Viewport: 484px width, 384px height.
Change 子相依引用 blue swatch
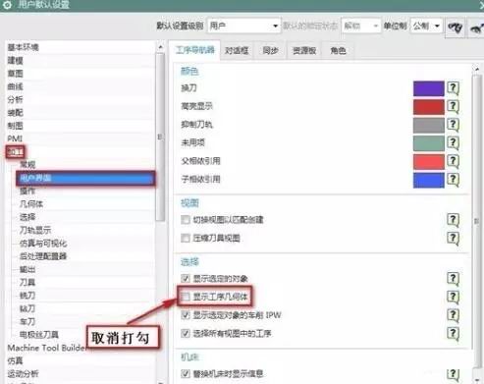tap(429, 180)
